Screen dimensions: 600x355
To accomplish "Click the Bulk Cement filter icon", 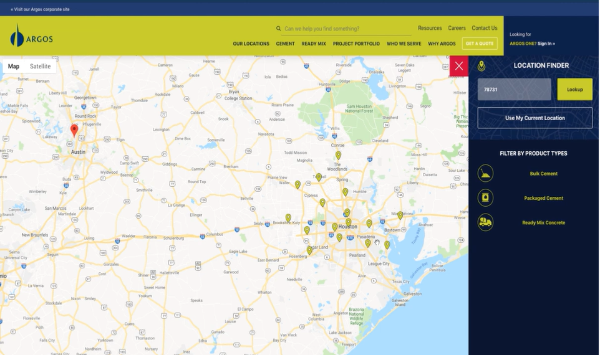I will [485, 174].
